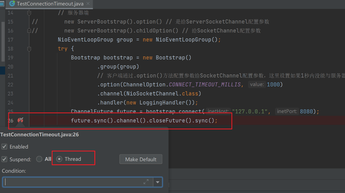Collapse the code fold at line 14

(29, 13)
